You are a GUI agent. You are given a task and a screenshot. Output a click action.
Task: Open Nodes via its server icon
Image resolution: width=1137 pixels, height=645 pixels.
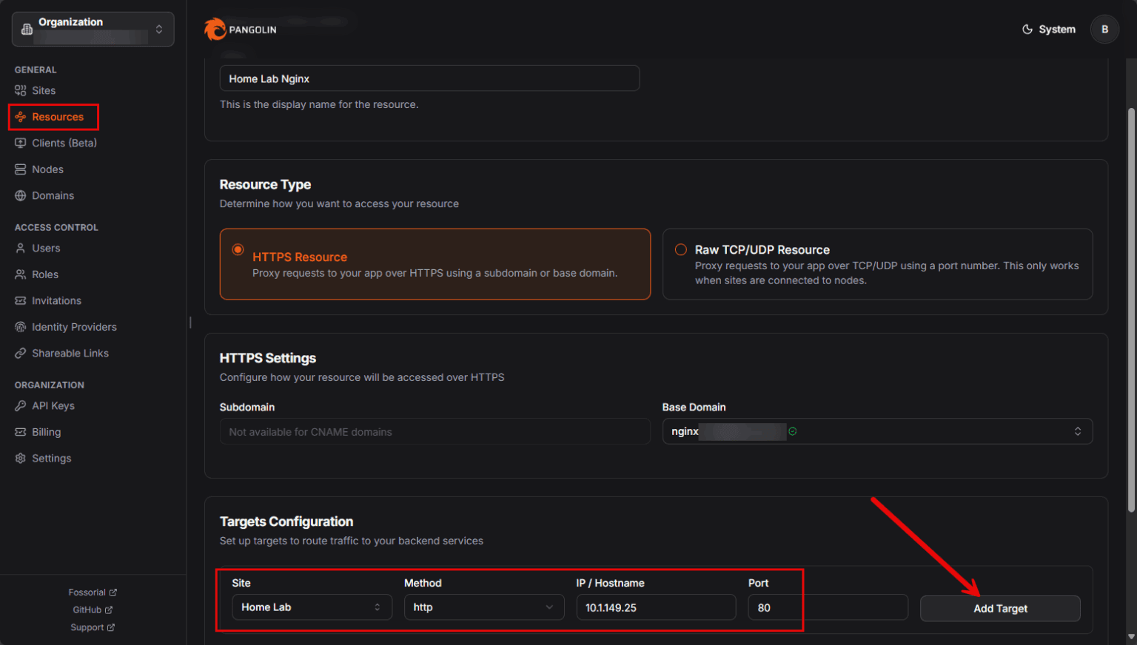click(21, 169)
